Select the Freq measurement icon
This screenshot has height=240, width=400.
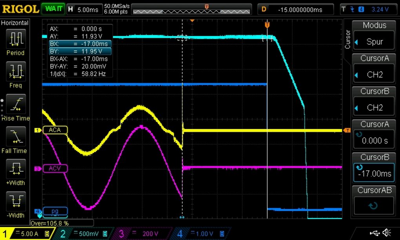coord(16,71)
